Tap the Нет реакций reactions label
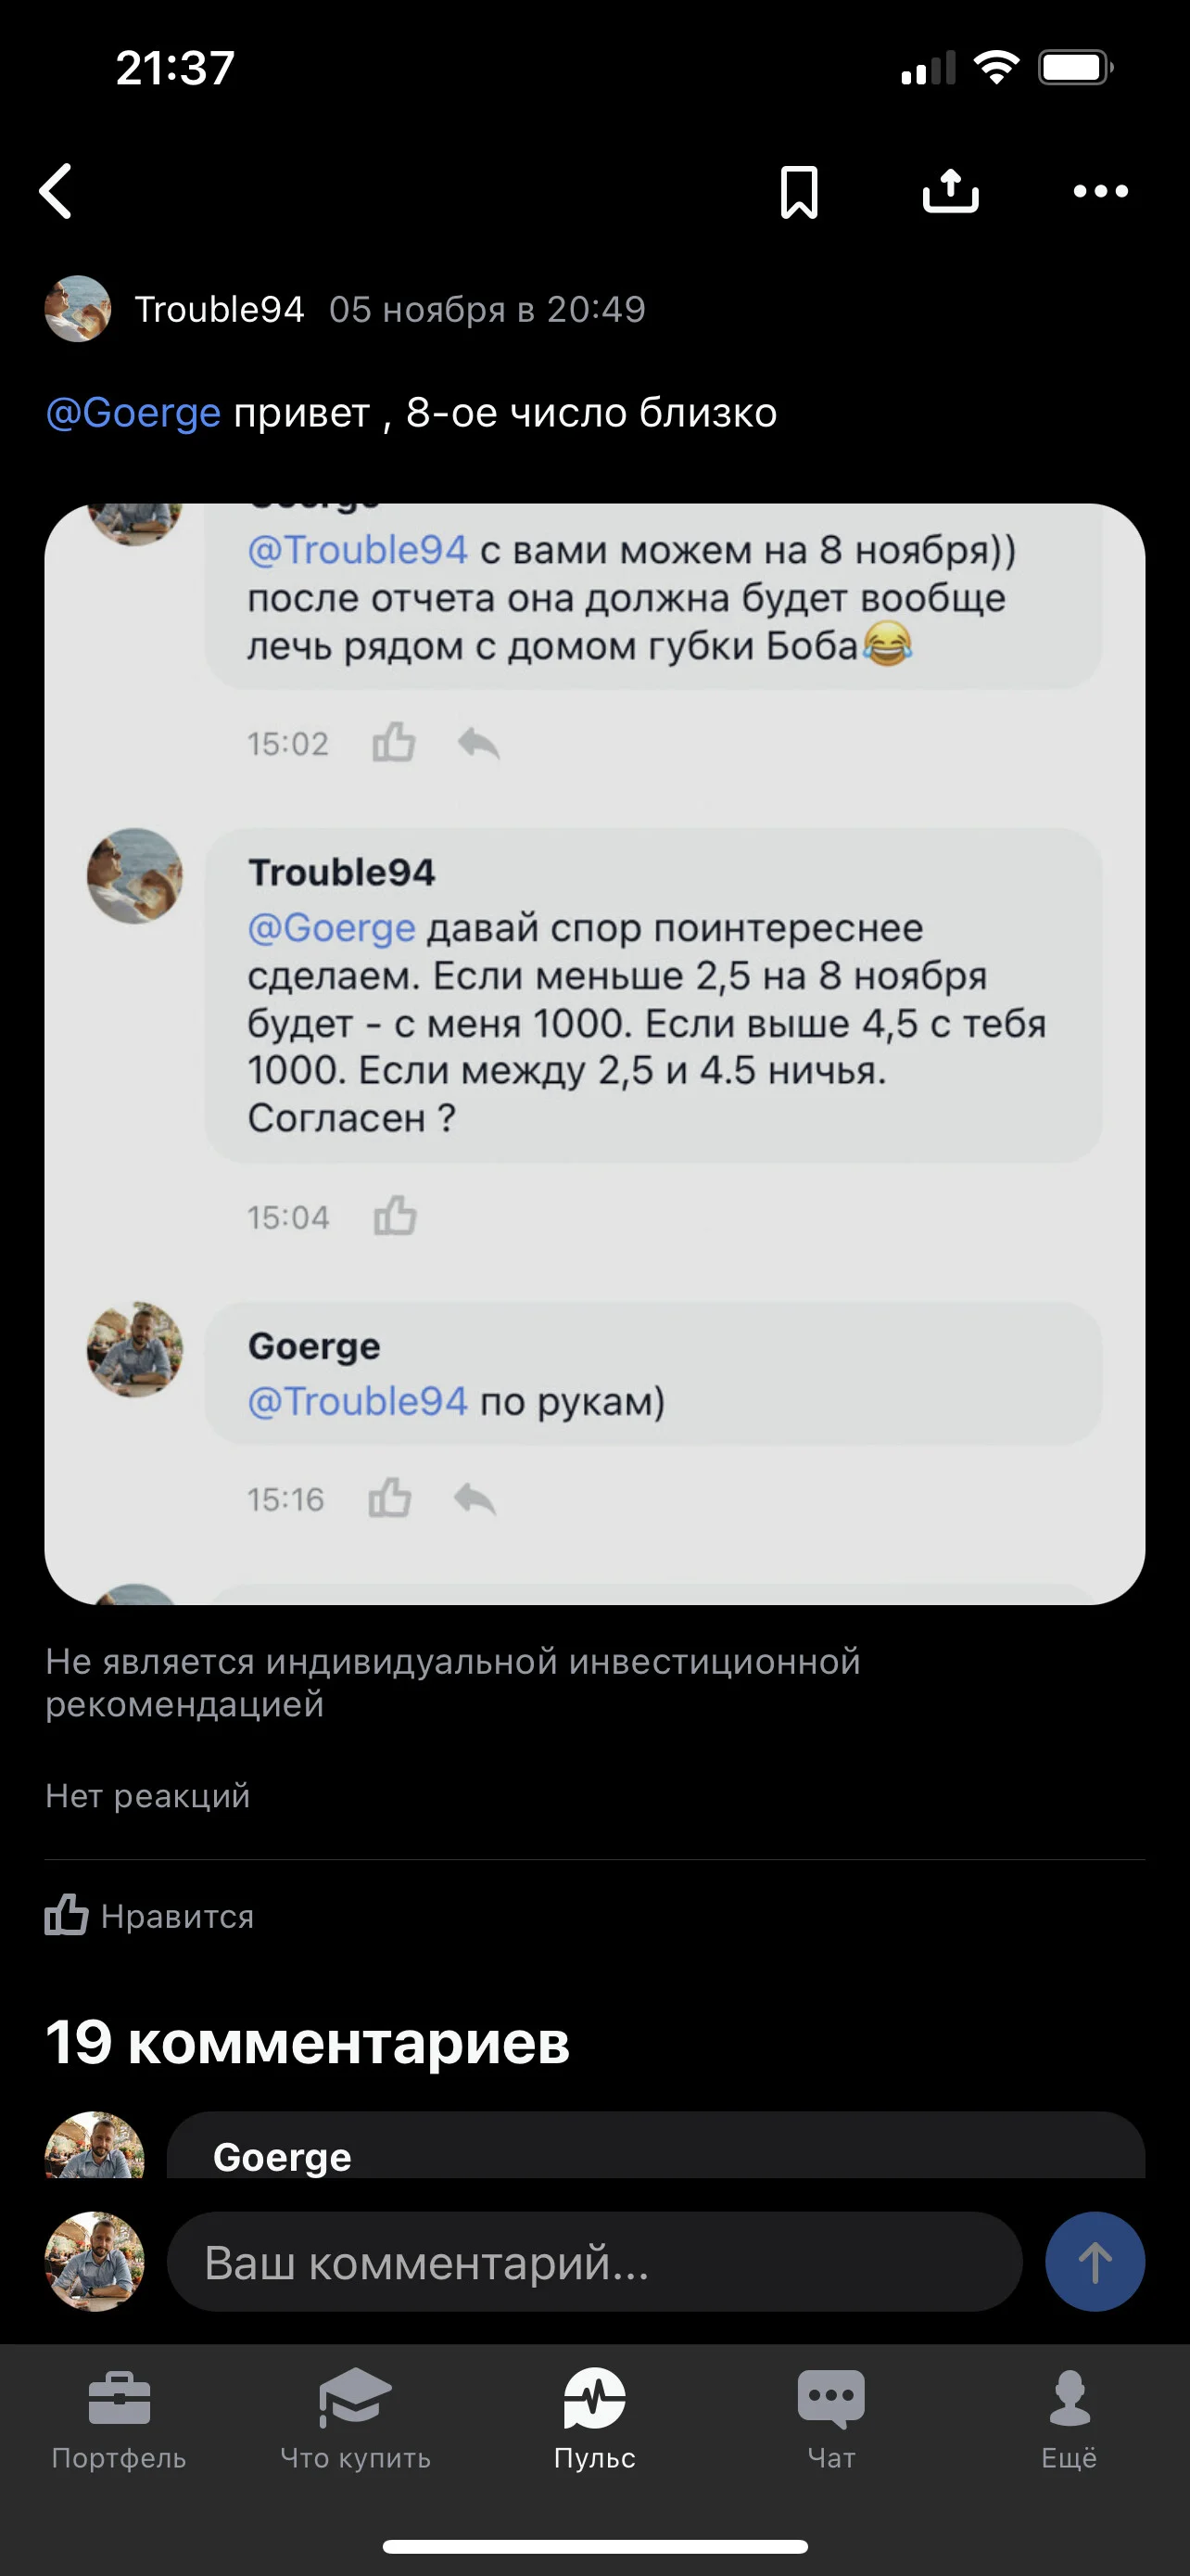The height and width of the screenshot is (2576, 1190). [148, 1796]
